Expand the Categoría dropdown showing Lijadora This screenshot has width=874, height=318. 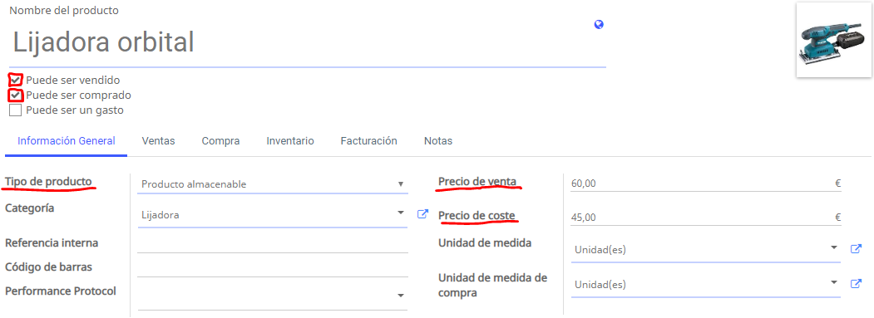coord(273,215)
